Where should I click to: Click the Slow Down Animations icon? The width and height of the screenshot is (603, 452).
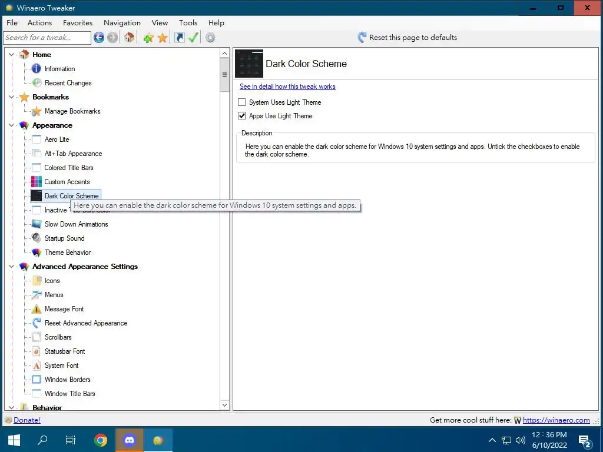coord(37,224)
